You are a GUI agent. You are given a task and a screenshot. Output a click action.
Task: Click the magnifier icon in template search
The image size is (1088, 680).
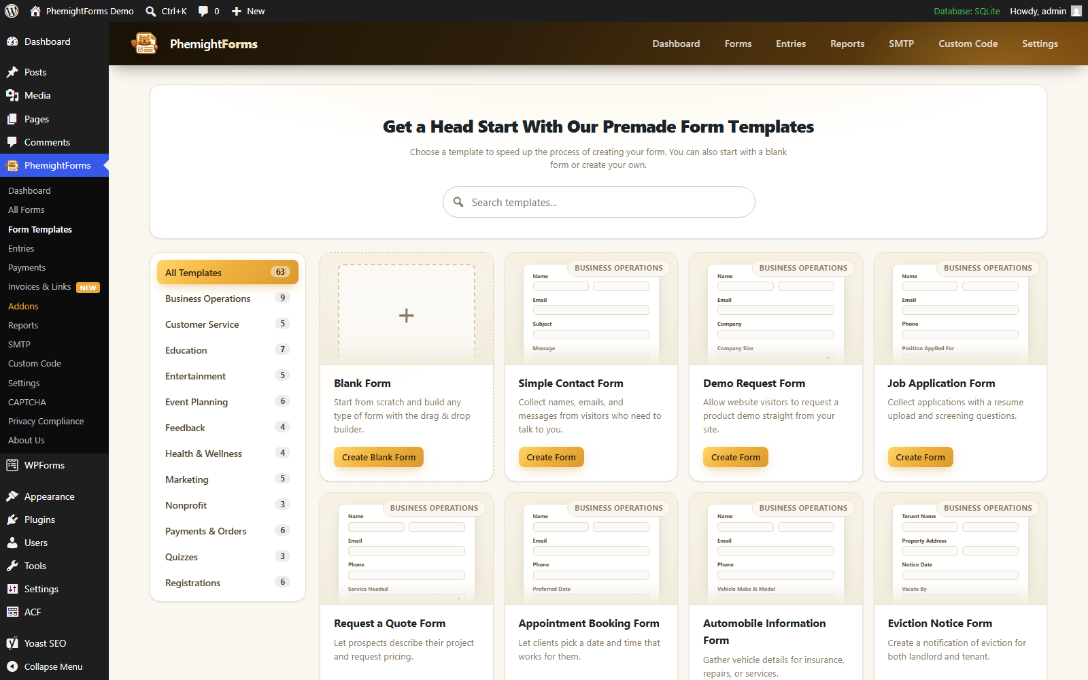tap(458, 202)
